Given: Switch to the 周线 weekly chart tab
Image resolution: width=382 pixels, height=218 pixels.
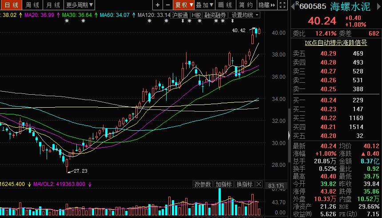Looking at the screenshot, I should tap(32, 5).
